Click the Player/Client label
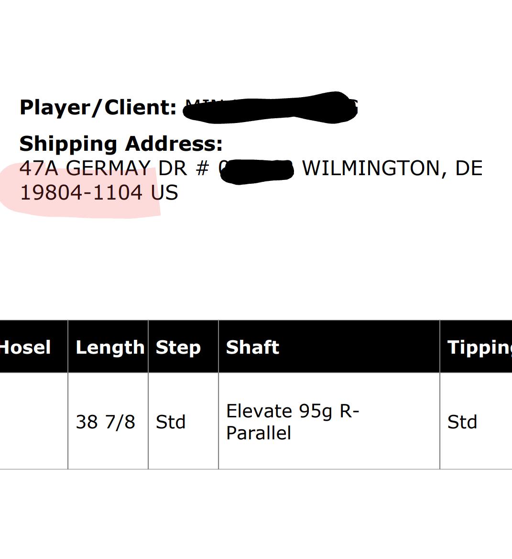 coord(98,107)
